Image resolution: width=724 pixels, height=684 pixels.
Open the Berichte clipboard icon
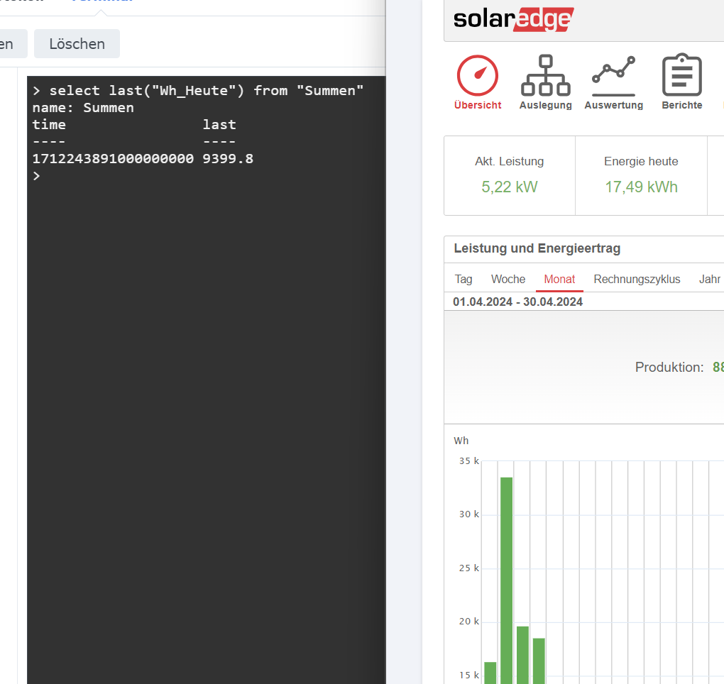681,77
